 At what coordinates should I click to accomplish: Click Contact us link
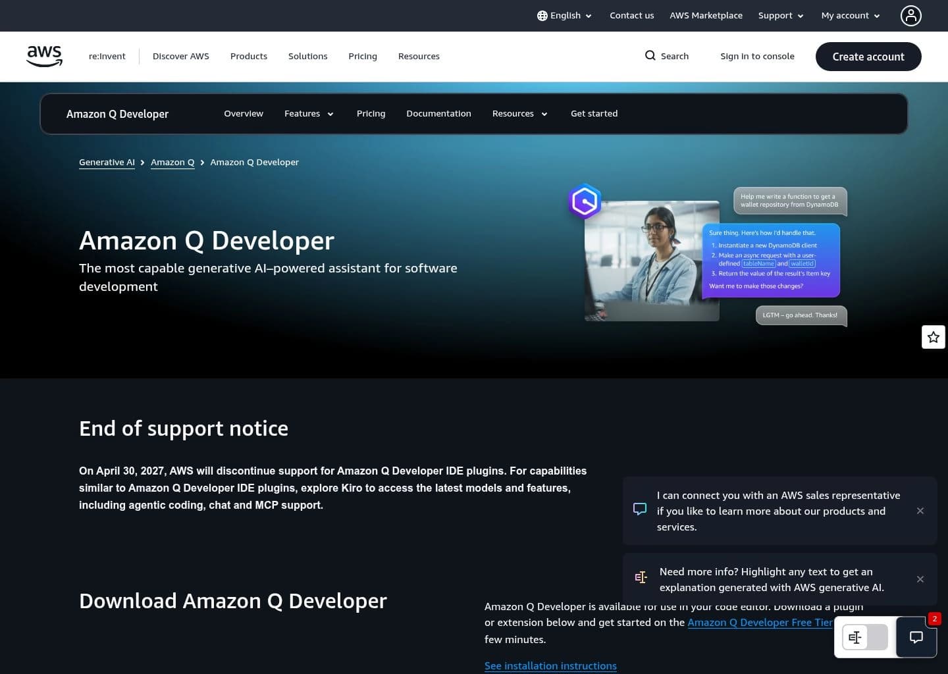point(632,16)
